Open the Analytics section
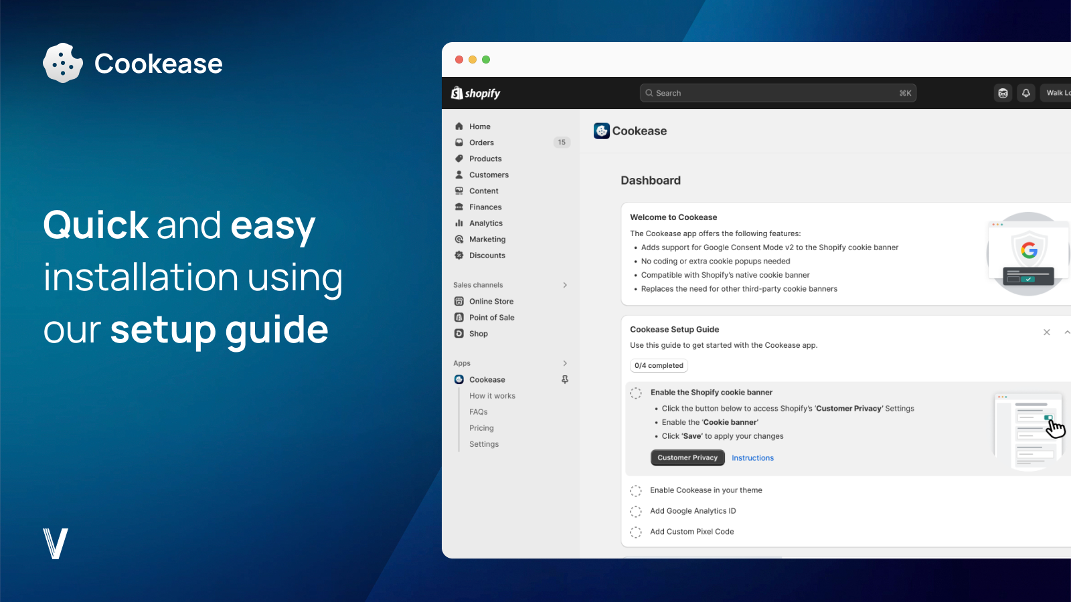Image resolution: width=1071 pixels, height=602 pixels. tap(485, 223)
